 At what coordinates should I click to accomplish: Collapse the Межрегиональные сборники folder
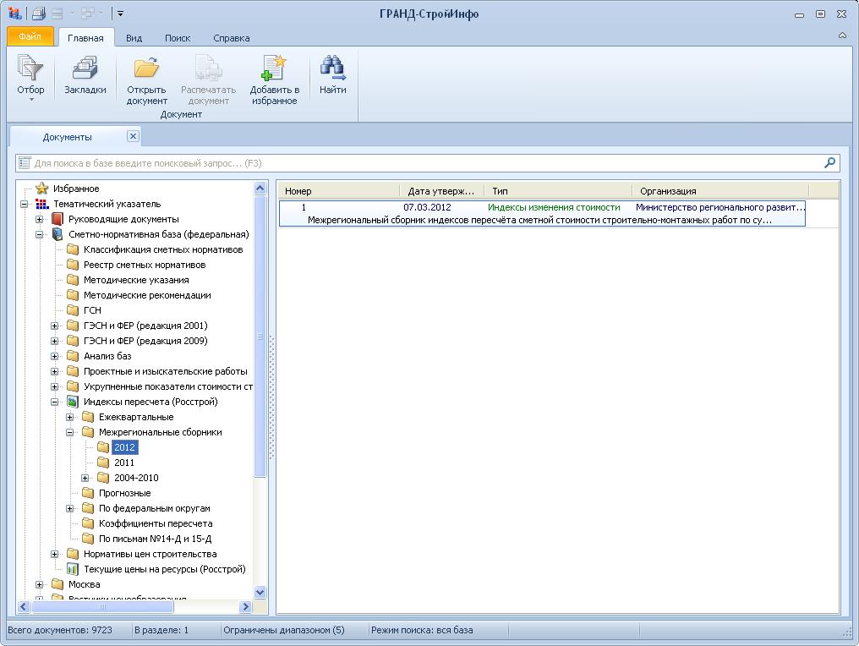pos(70,432)
